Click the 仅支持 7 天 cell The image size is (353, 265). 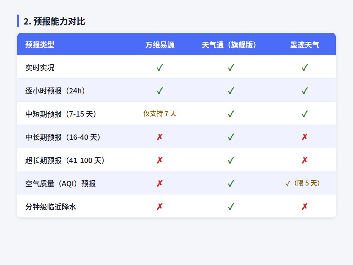[x=160, y=114]
